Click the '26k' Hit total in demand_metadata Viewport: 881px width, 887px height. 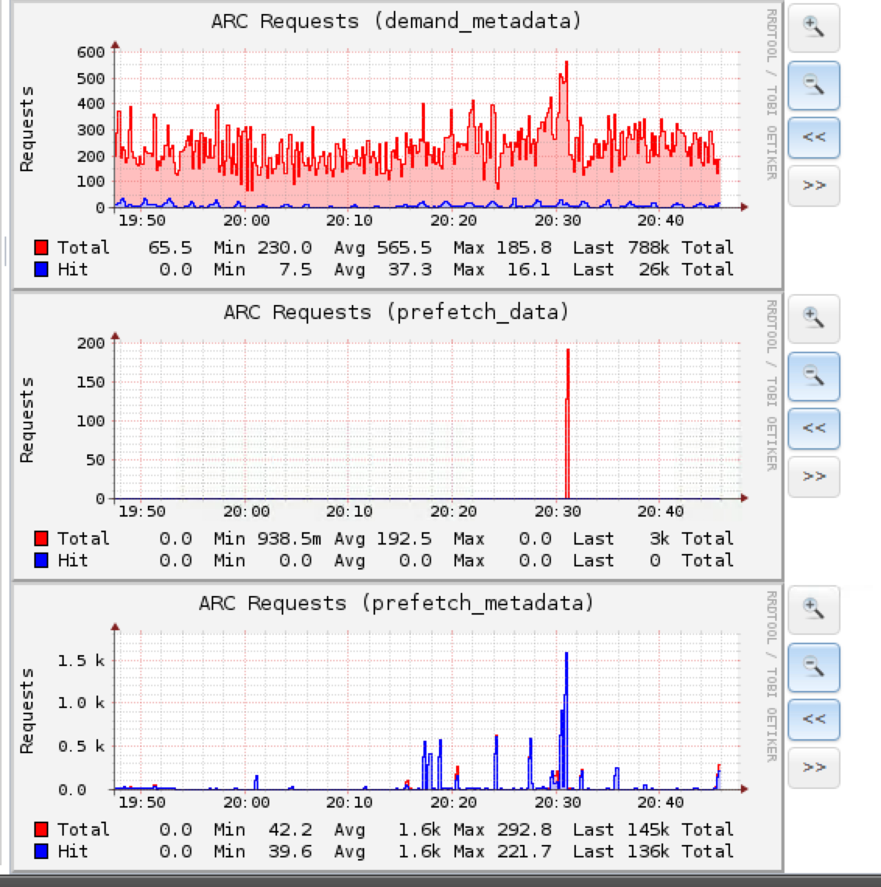click(x=654, y=269)
